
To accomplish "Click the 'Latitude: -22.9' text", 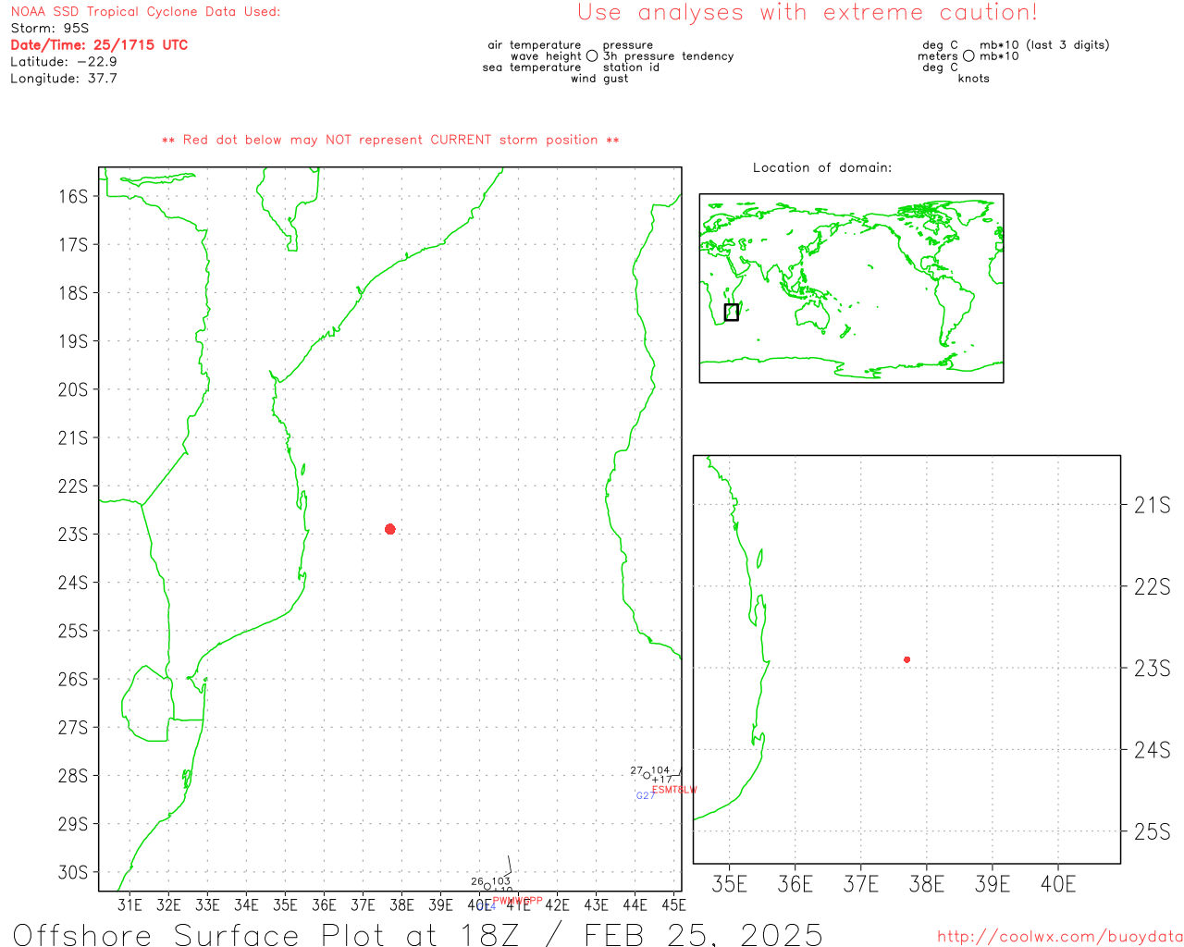I will pyautogui.click(x=64, y=62).
